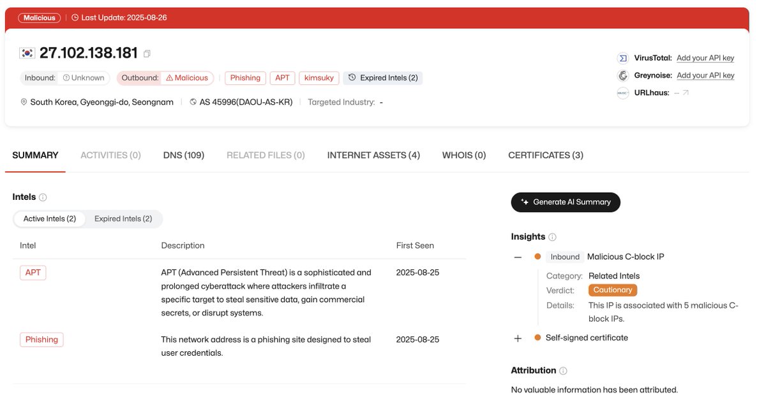
Task: Click the Inbound Unknown badge
Action: 65,78
